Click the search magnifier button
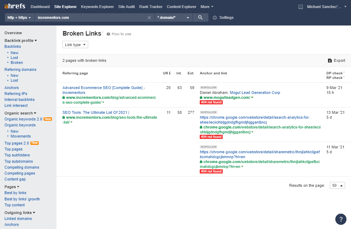The image size is (351, 229). point(200,17)
